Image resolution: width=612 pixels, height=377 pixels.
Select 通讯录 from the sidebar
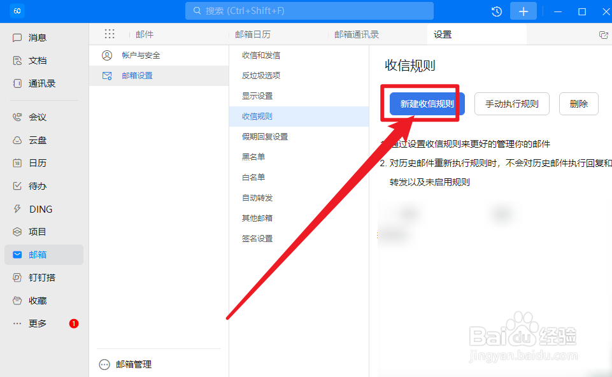point(35,83)
